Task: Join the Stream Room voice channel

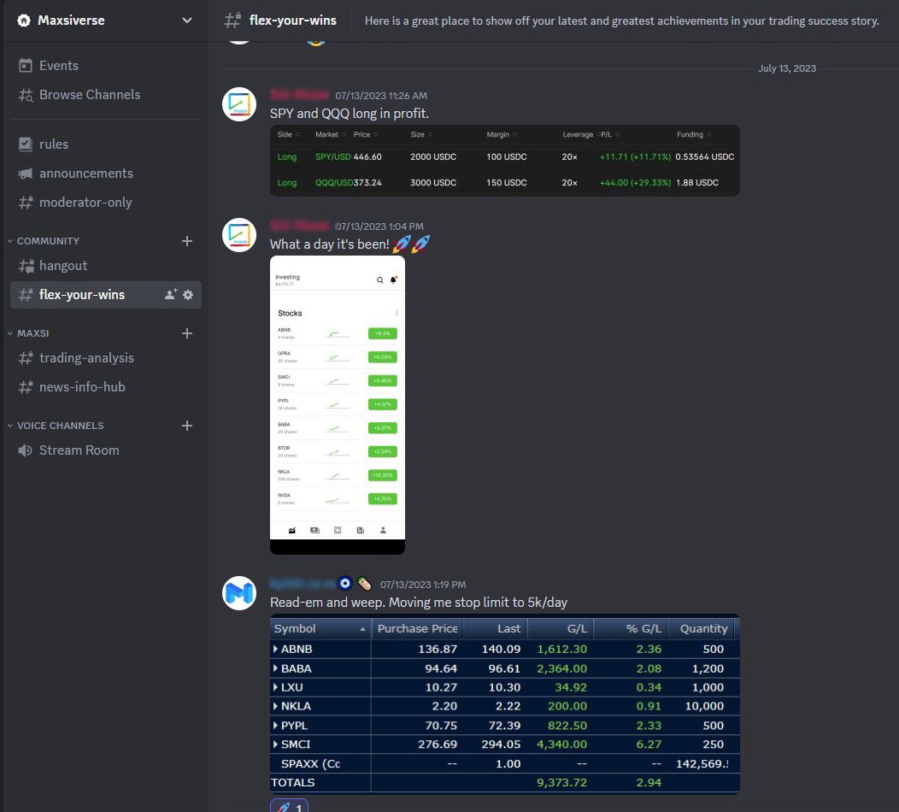Action: point(106,450)
